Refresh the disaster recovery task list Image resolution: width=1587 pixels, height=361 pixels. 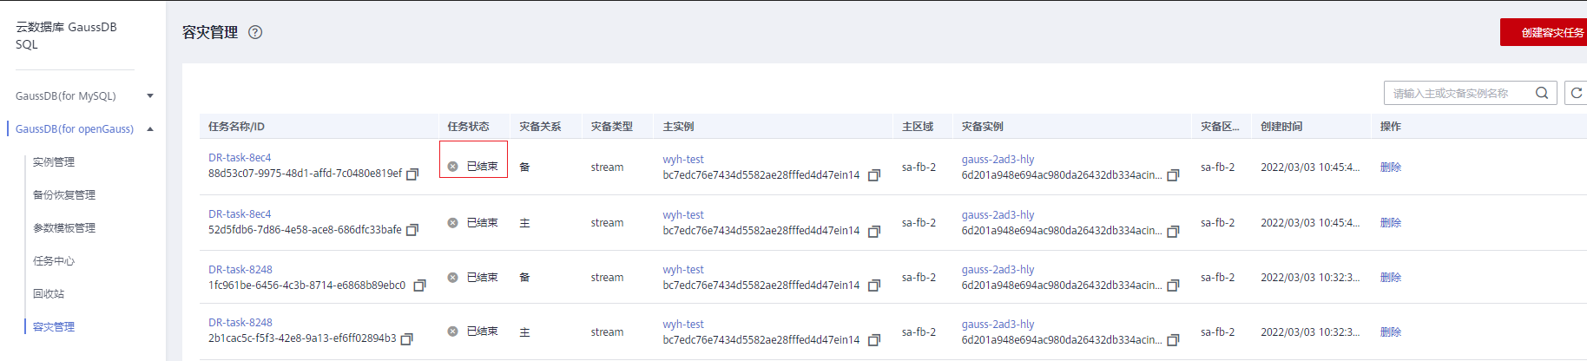[x=1577, y=93]
